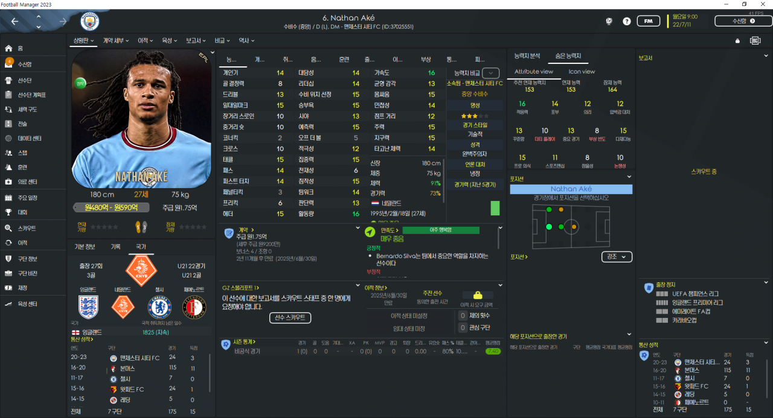773x418 pixels.
Task: Open the 계약 section link
Action: point(246,229)
